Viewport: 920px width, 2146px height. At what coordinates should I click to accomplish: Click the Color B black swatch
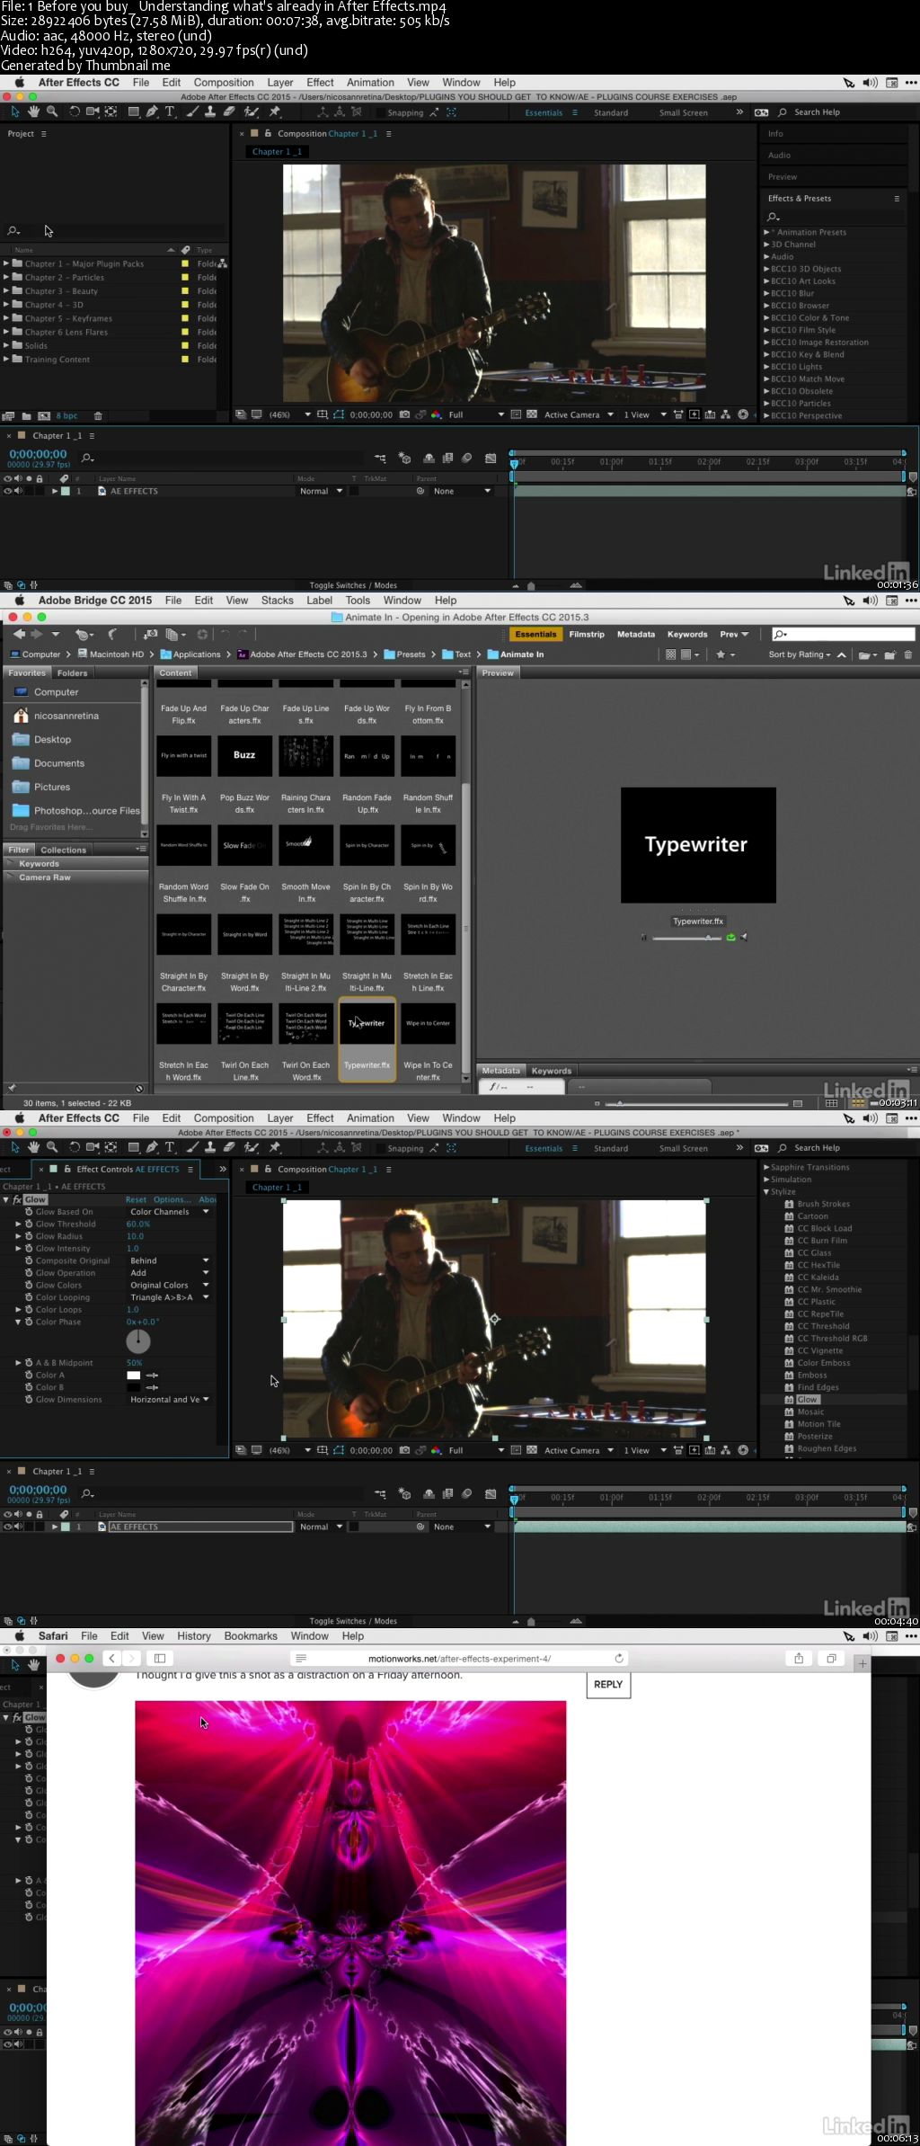click(134, 1388)
